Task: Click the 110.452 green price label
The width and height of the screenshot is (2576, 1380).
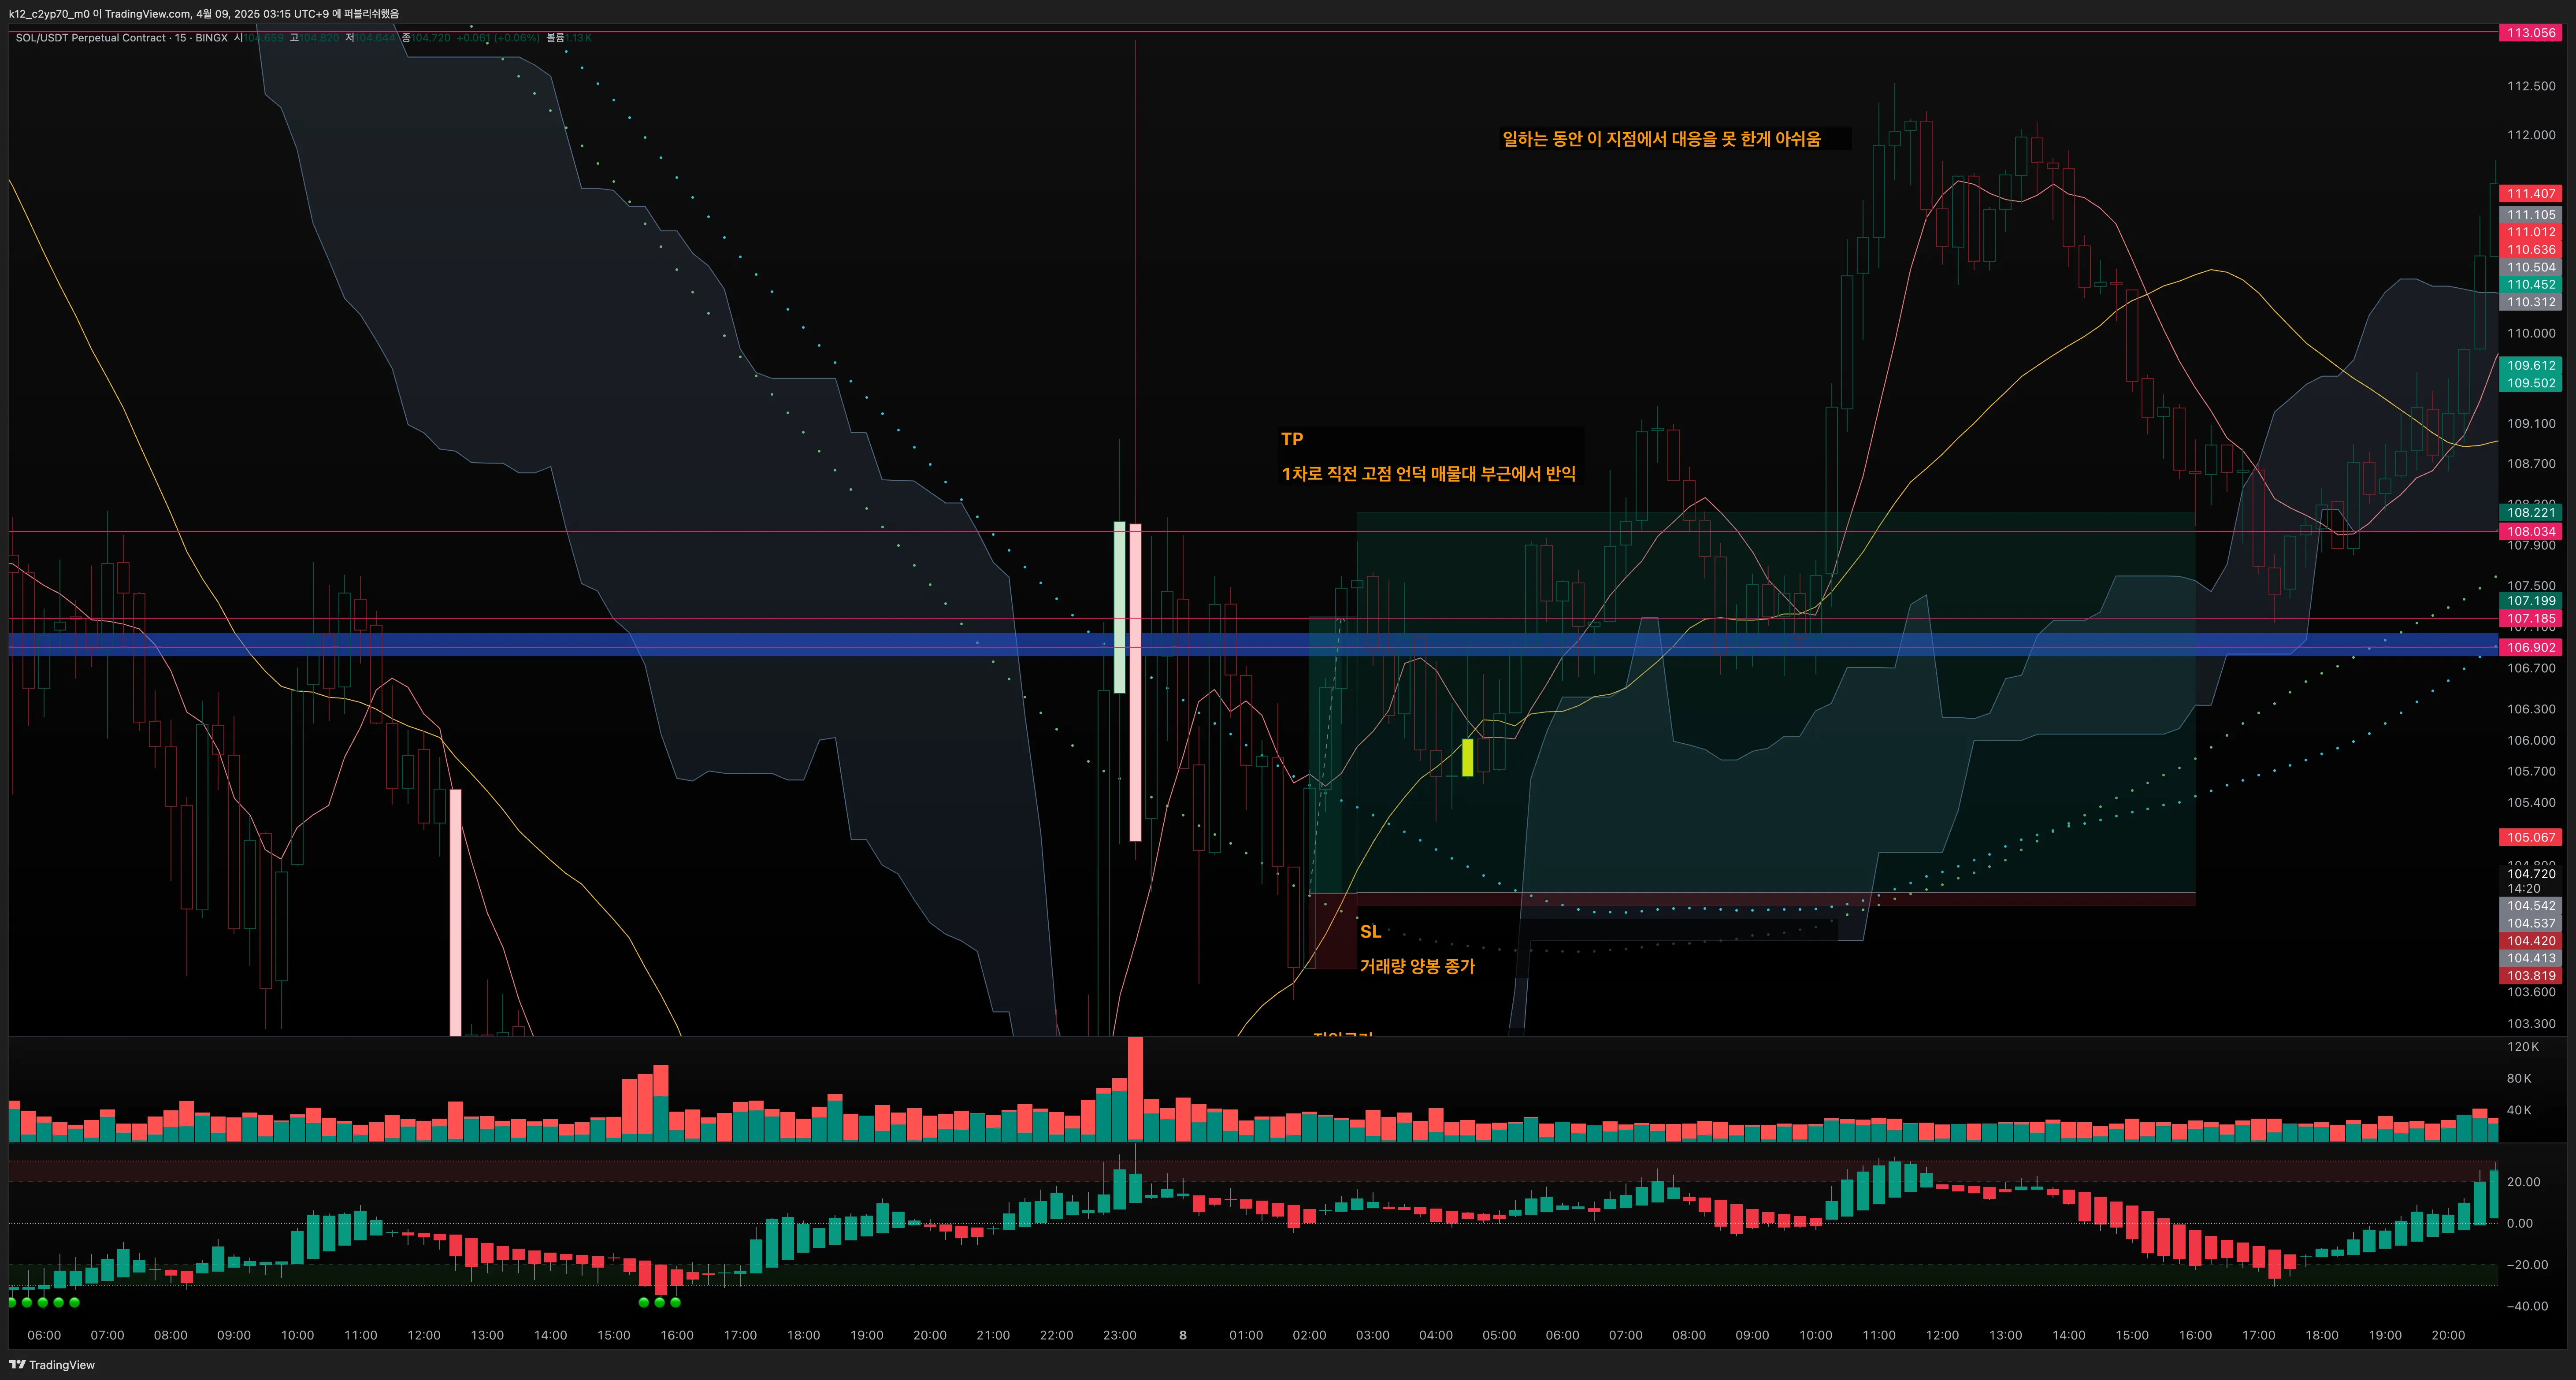Action: click(x=2531, y=284)
